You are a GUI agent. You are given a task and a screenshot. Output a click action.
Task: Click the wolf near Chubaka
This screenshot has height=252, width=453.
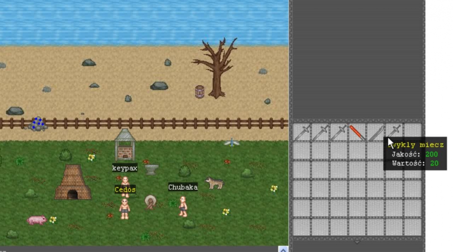click(214, 183)
